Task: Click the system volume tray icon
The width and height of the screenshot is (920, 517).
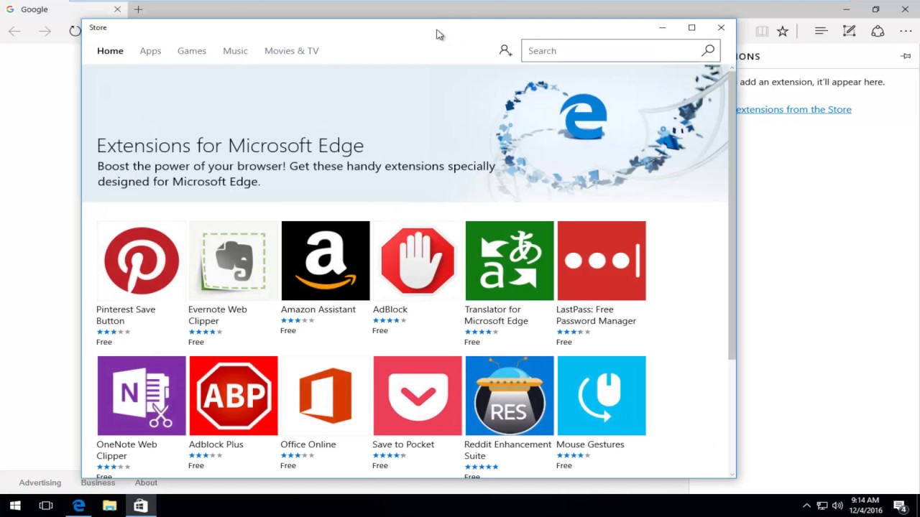Action: [837, 506]
